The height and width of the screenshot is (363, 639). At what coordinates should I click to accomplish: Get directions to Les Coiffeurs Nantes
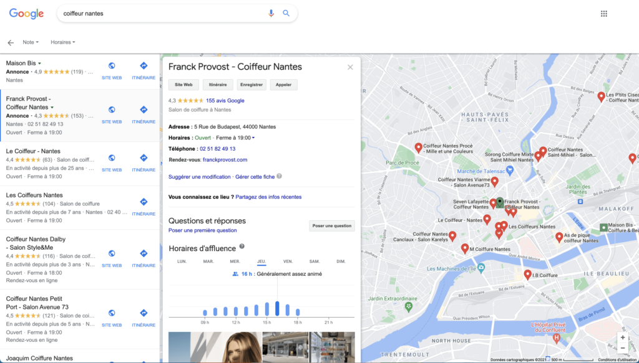[x=144, y=202]
